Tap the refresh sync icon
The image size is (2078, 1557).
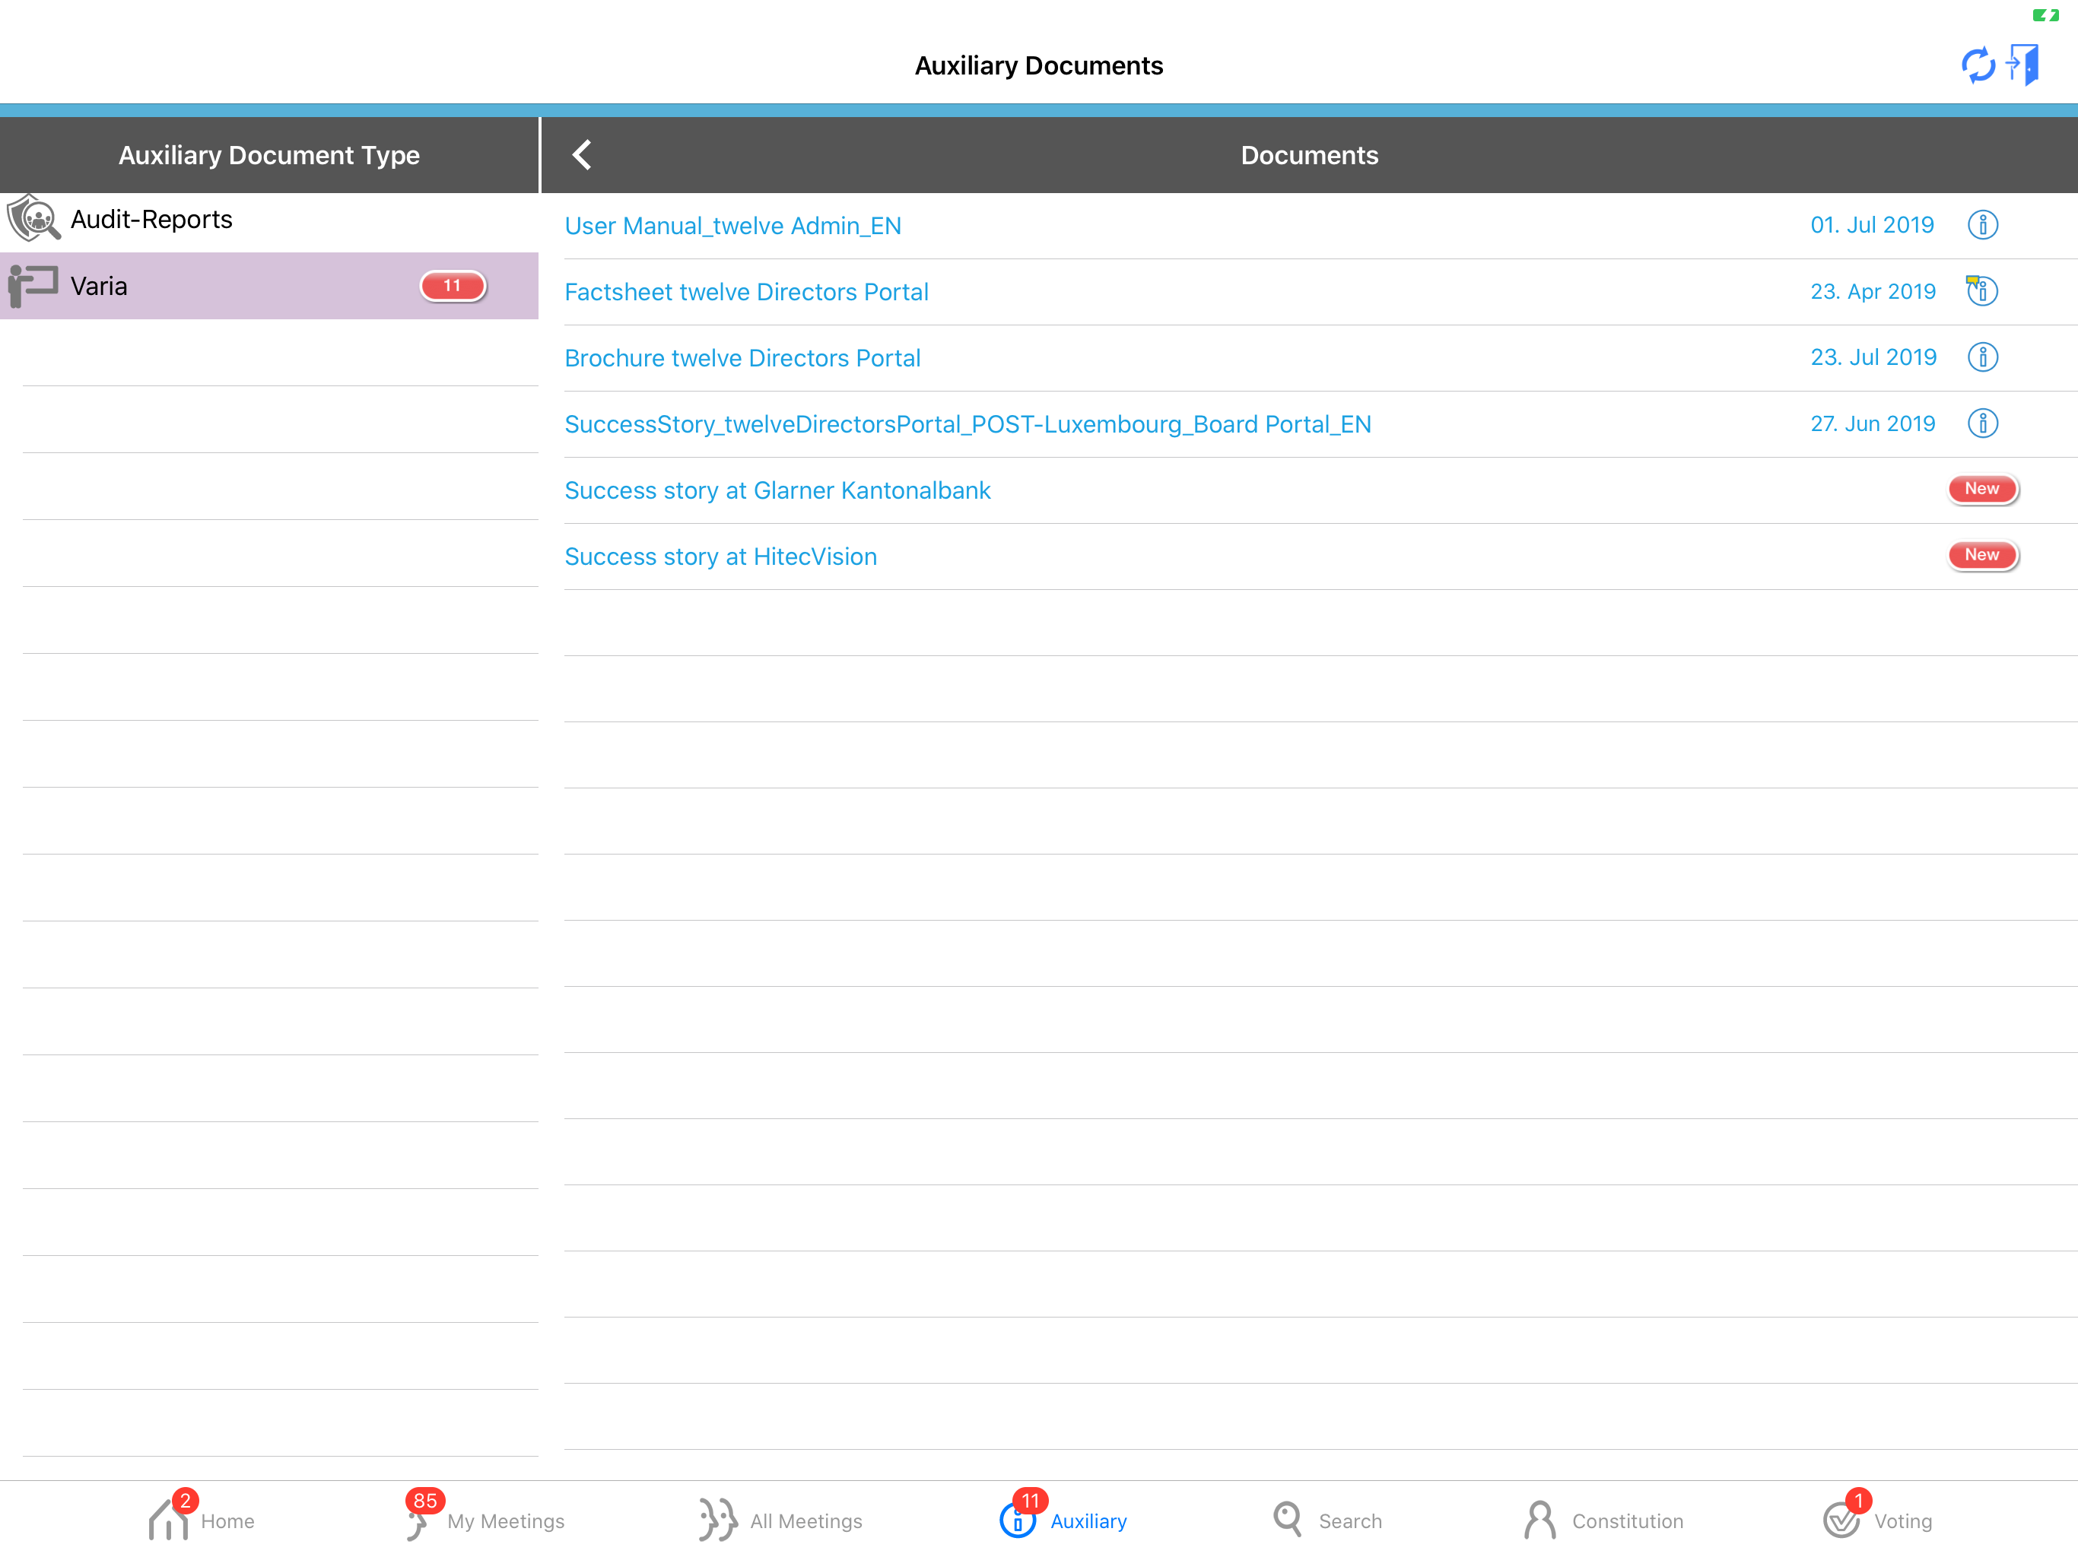tap(1978, 65)
